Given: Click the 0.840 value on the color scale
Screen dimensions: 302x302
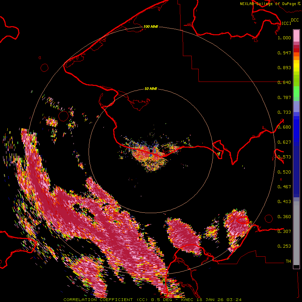Looking at the screenshot, I should click(284, 83).
